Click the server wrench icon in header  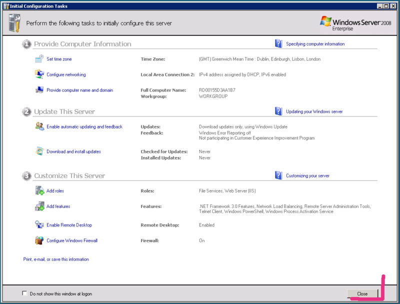[x=14, y=23]
